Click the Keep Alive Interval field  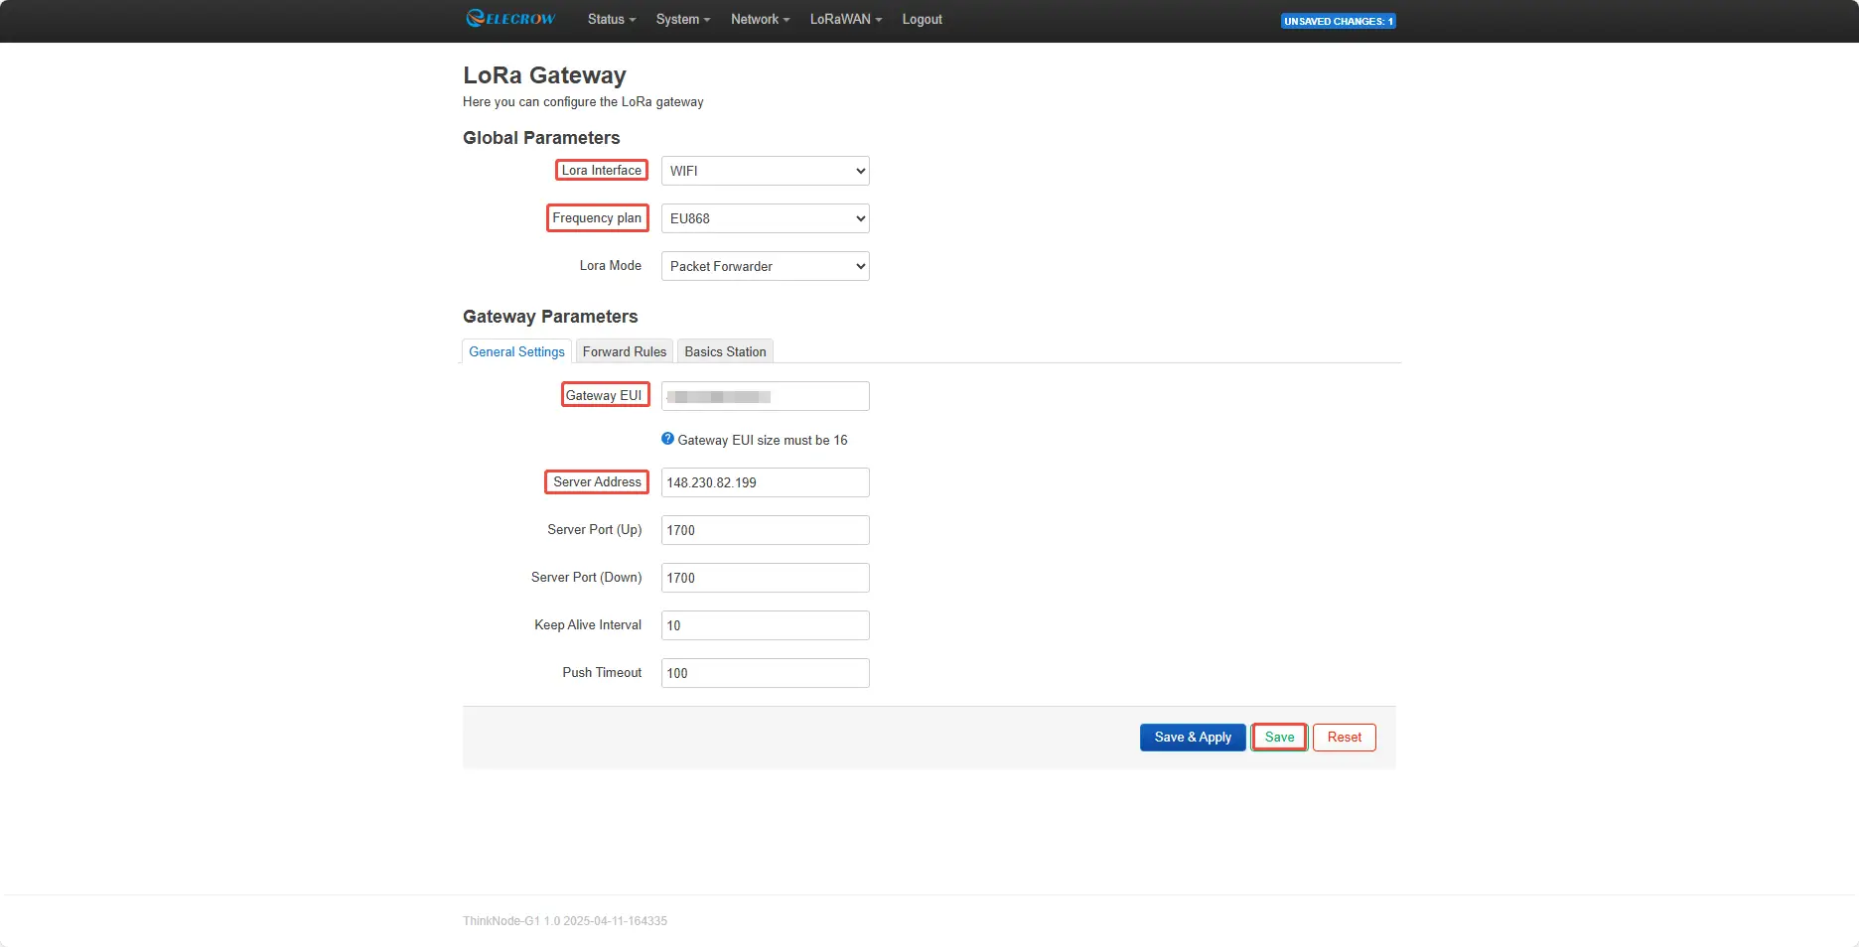tap(765, 625)
